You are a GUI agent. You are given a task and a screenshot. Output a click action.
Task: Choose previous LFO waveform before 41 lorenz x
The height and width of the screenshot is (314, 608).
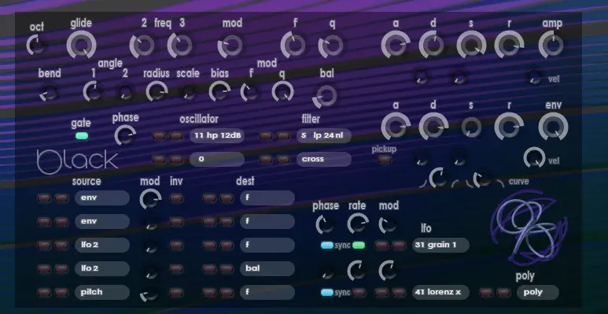point(381,292)
